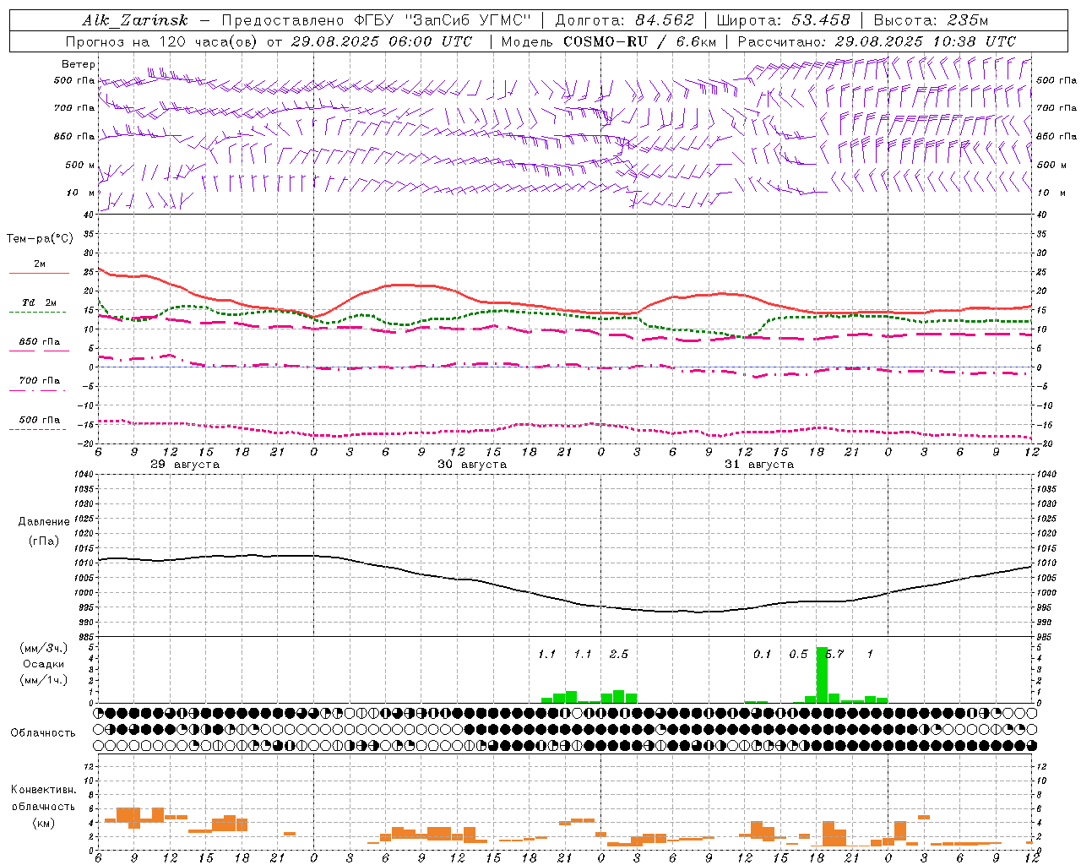This screenshot has height=865, width=1081.
Task: Click the '31 августа' date label
Action: pyautogui.click(x=759, y=465)
